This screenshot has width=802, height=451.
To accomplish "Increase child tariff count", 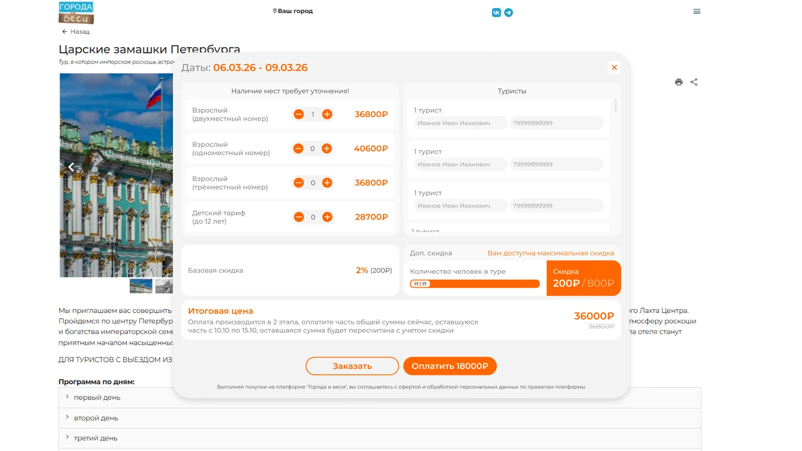I will (327, 217).
